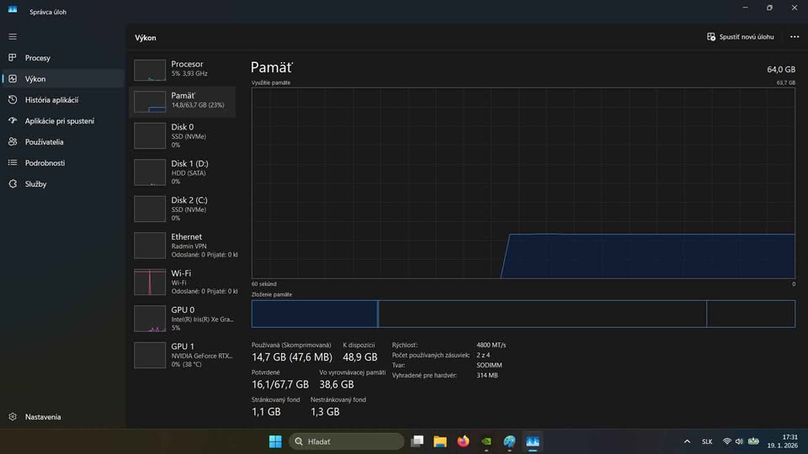Open the three-dot more options menu

795,37
